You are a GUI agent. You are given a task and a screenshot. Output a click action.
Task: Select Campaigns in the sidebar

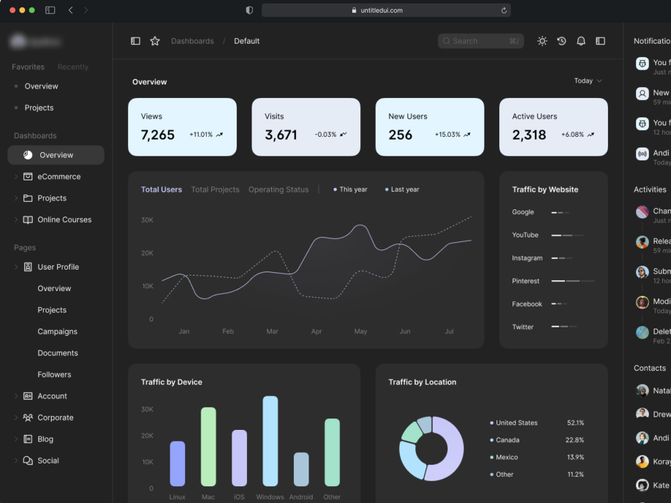(x=57, y=331)
